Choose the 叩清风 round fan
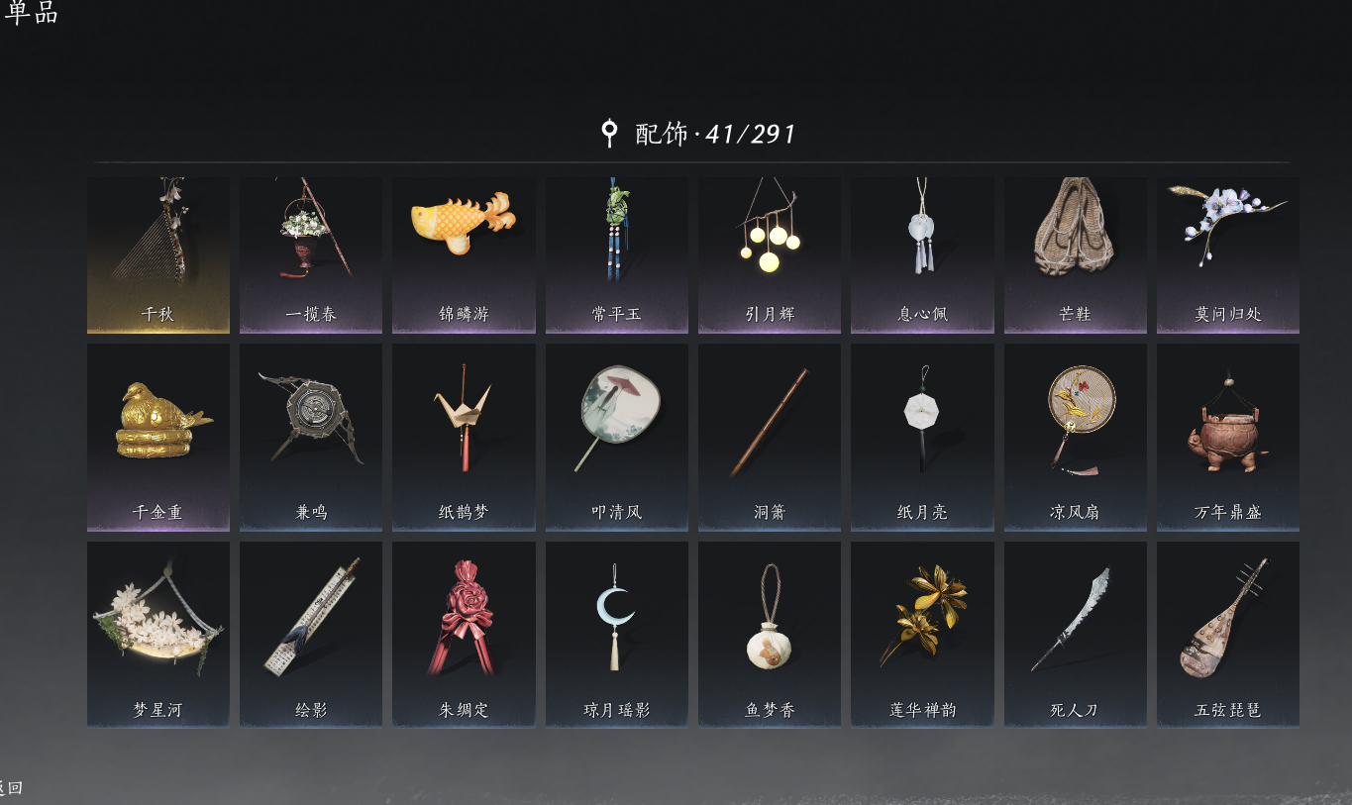Image resolution: width=1352 pixels, height=805 pixels. (617, 438)
